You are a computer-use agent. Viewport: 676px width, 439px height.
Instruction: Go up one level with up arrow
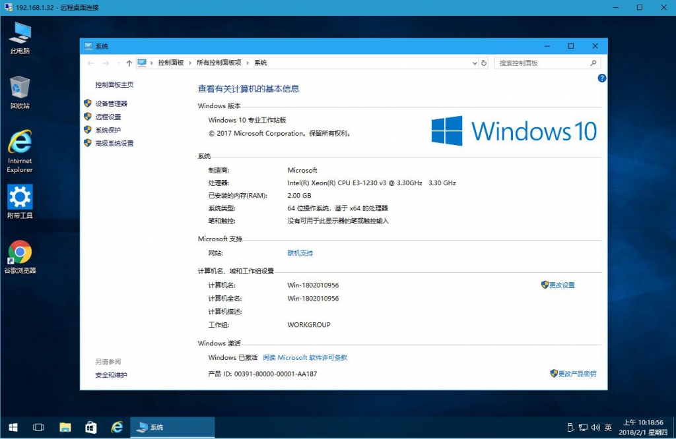click(x=129, y=63)
